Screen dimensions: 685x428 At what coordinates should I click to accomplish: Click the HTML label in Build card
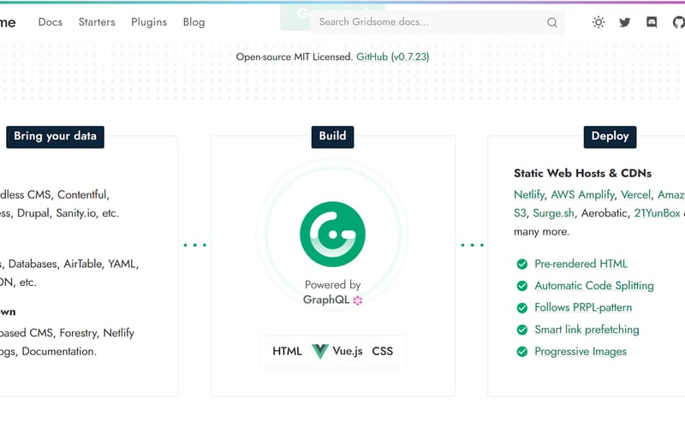287,351
